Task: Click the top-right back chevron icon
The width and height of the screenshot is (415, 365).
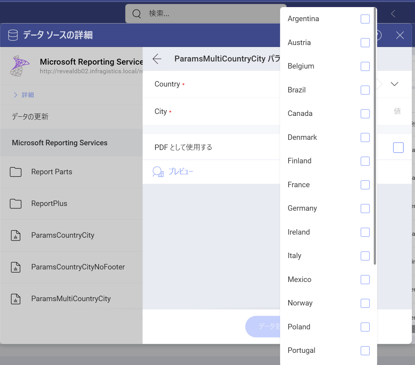Action: [393, 13]
